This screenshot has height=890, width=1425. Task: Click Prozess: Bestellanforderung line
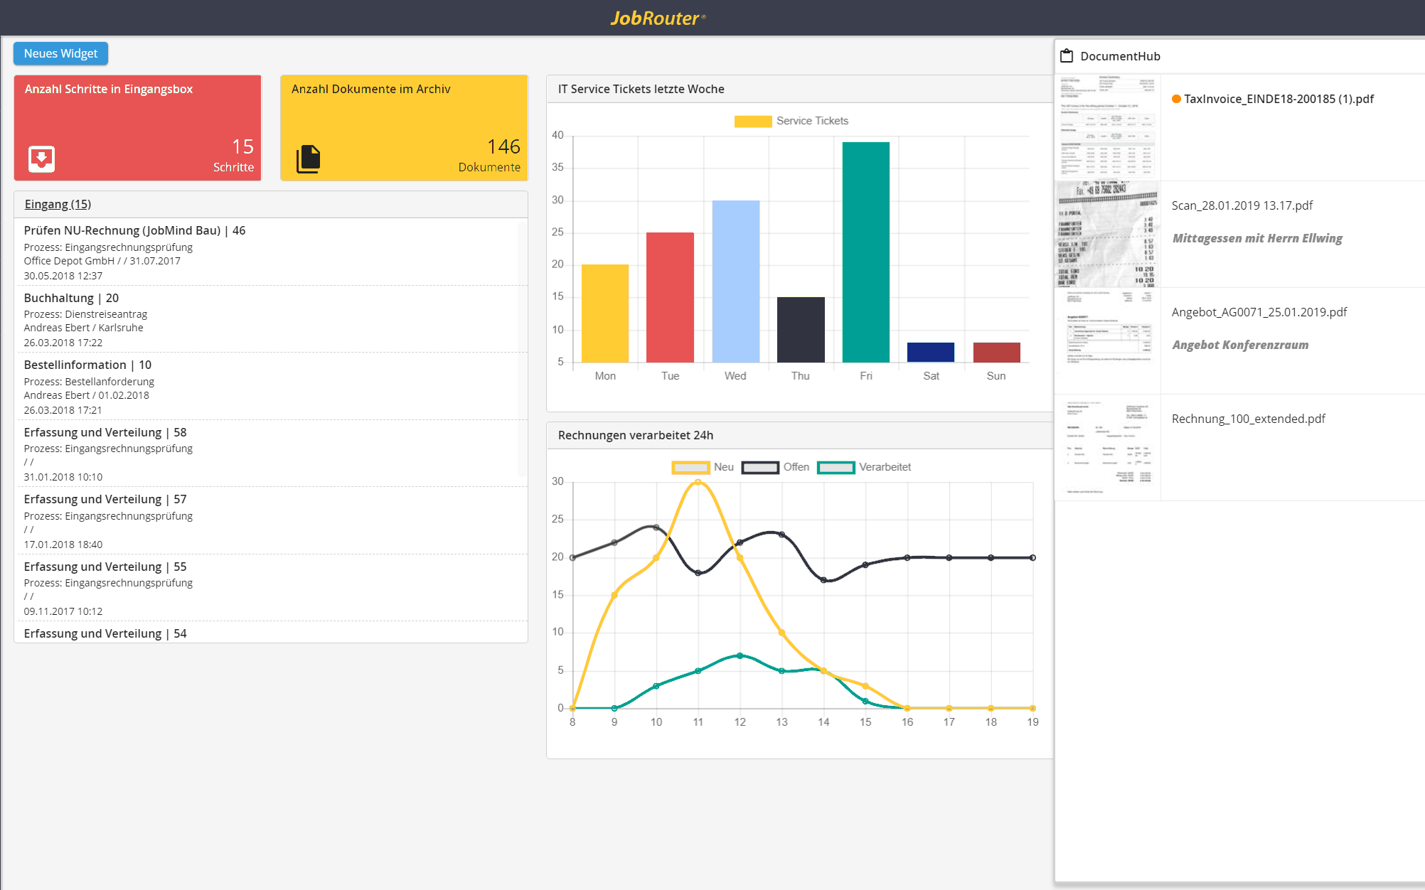[x=89, y=382]
